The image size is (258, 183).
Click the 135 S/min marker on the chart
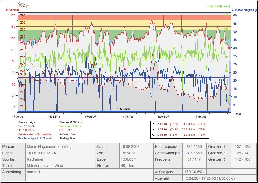coord(124,109)
